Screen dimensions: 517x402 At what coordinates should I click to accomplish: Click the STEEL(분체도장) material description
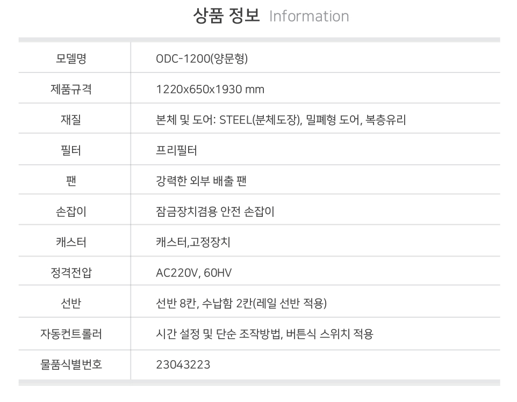[x=281, y=120]
